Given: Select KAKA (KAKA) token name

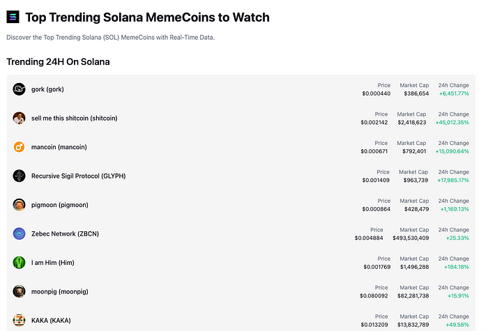Looking at the screenshot, I should click(51, 321).
